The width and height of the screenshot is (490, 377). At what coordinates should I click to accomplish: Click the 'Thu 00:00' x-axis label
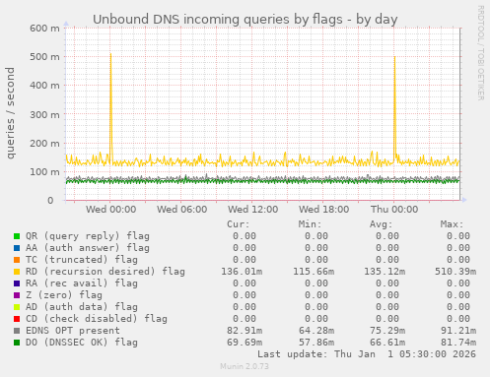pos(394,210)
